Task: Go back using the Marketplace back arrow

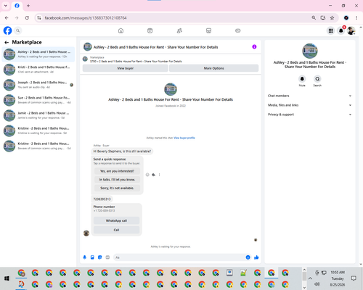Action: [x=7, y=43]
